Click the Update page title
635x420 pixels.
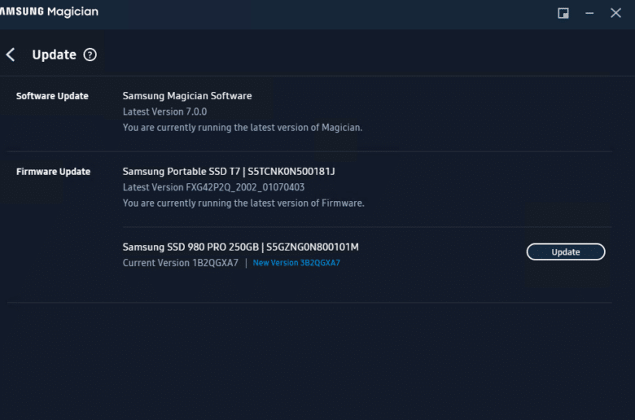(x=55, y=55)
